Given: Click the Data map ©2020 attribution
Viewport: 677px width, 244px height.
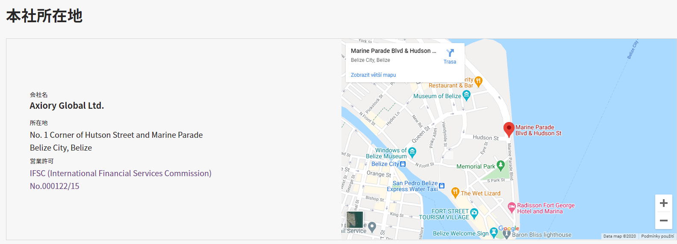Looking at the screenshot, I should [x=619, y=236].
